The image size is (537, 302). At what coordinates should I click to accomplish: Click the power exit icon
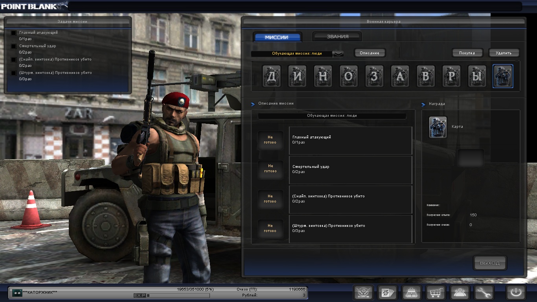tap(516, 293)
